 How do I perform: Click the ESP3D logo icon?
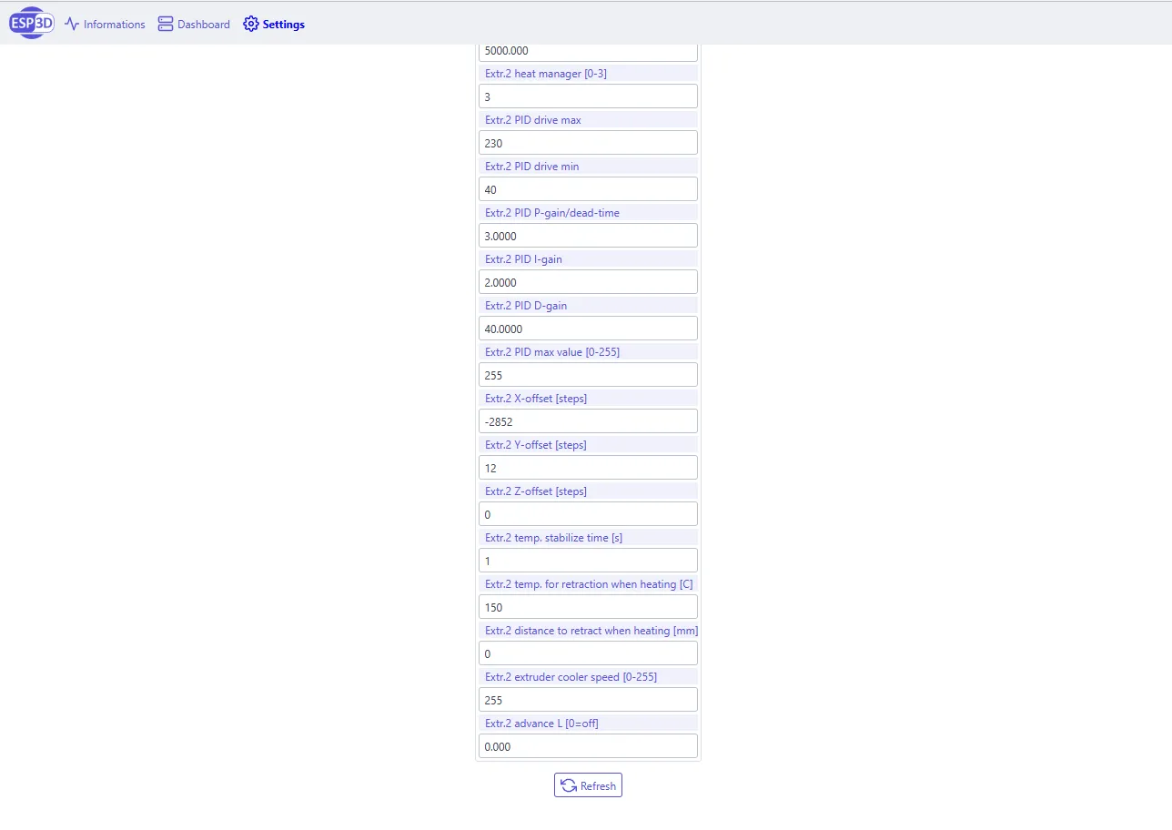pyautogui.click(x=32, y=24)
